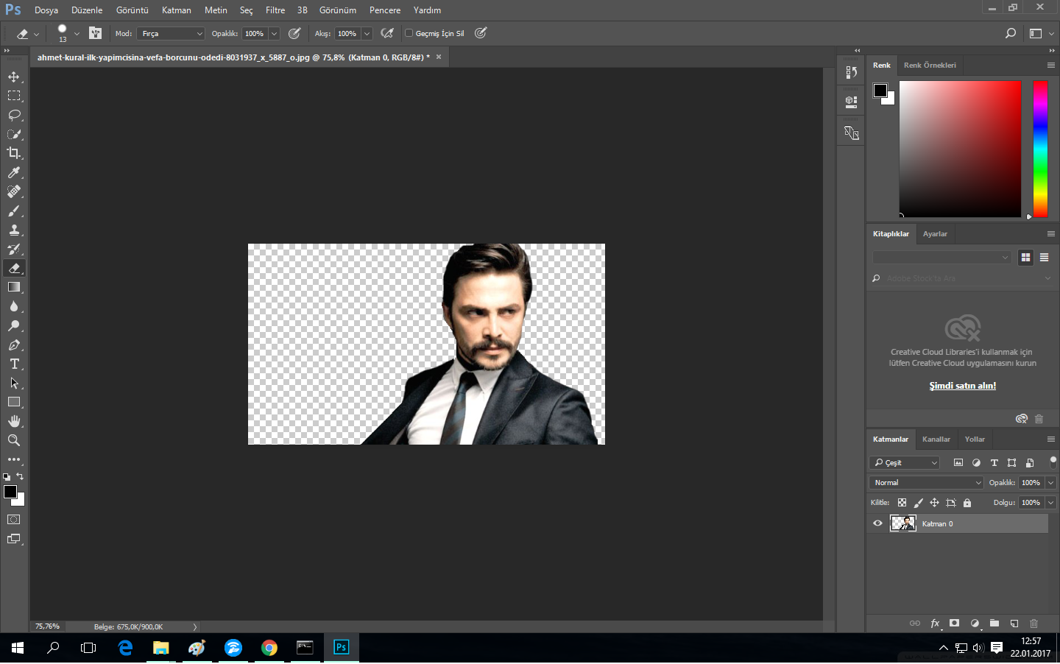Select the Zoom tool in toolbar
Screen dimensions: 1060x664
click(14, 440)
